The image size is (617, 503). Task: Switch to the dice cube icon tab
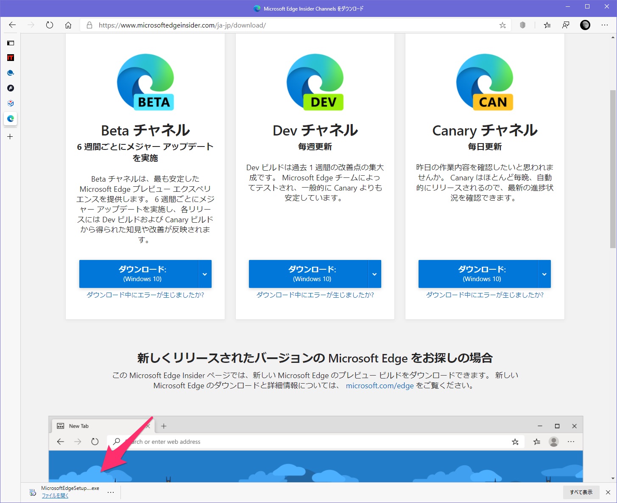point(11,103)
